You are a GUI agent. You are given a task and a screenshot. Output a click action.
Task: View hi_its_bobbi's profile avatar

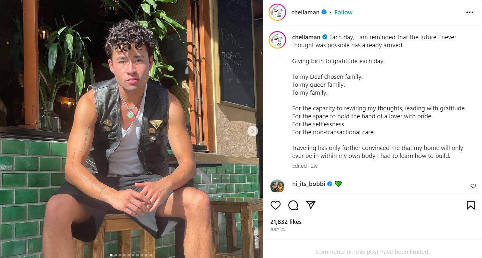(x=277, y=186)
